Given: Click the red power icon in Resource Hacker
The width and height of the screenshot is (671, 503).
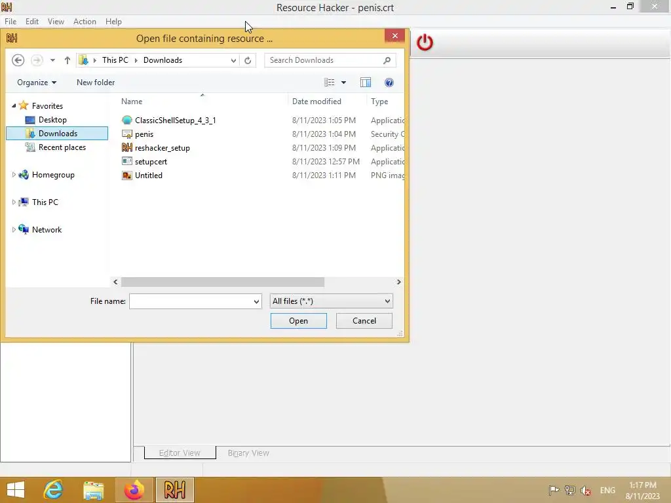Looking at the screenshot, I should pos(425,43).
